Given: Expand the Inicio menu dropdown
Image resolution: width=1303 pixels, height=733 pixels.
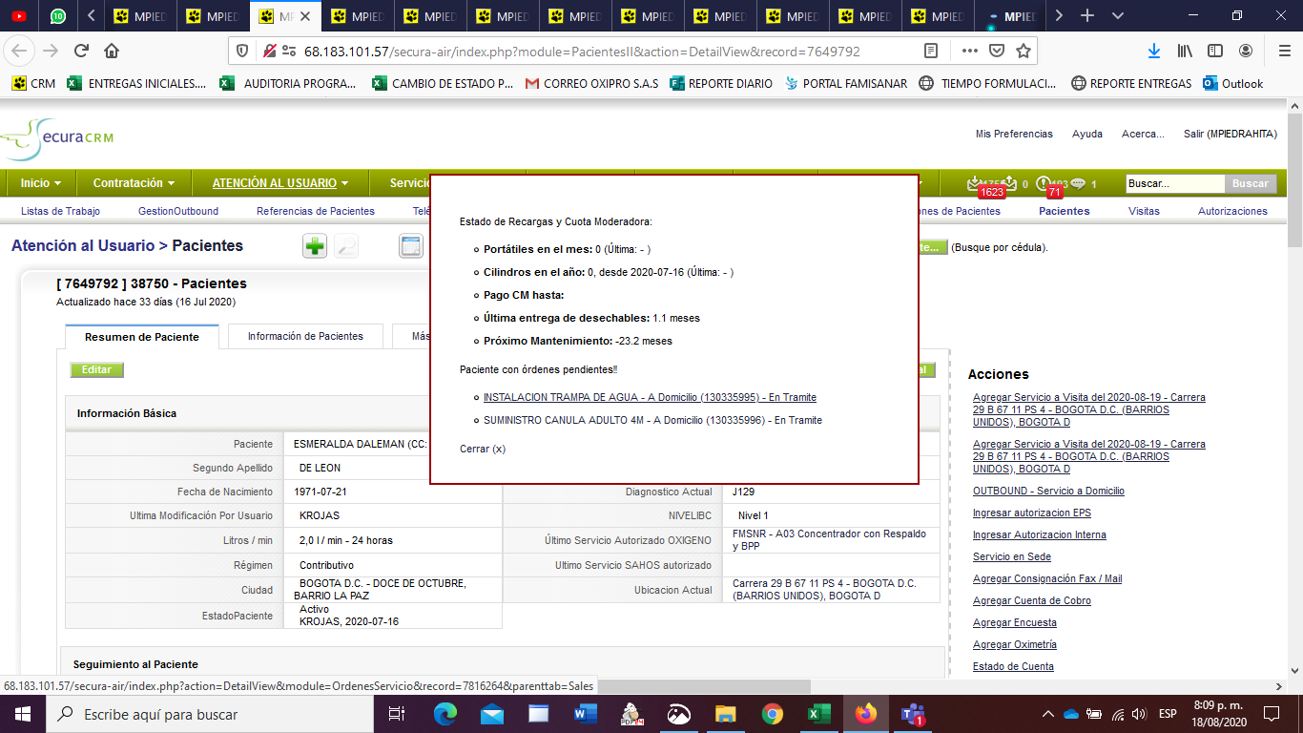Looking at the screenshot, I should click(41, 183).
